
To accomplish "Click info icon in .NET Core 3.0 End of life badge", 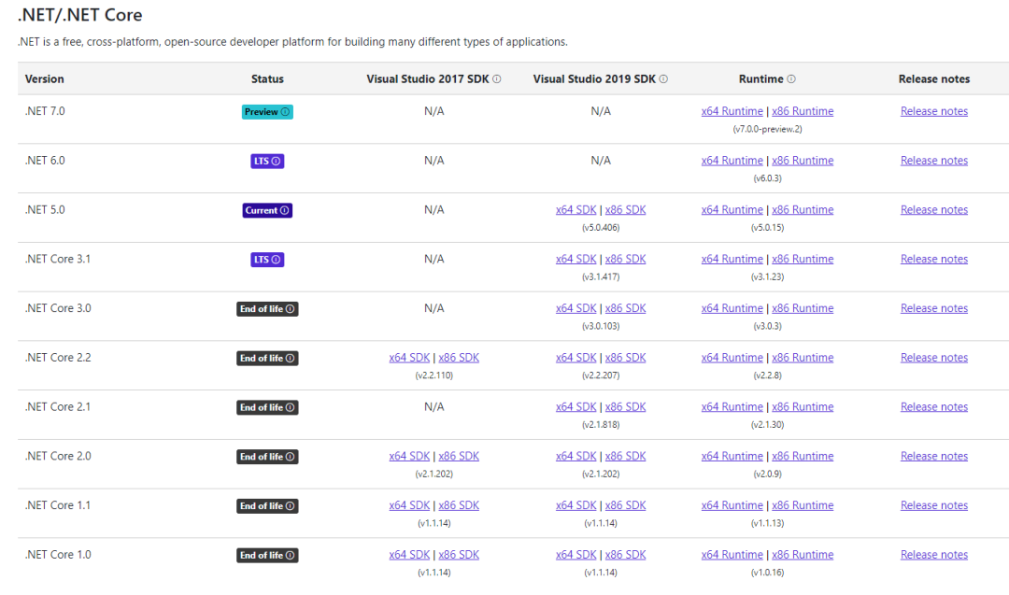I will tap(291, 309).
